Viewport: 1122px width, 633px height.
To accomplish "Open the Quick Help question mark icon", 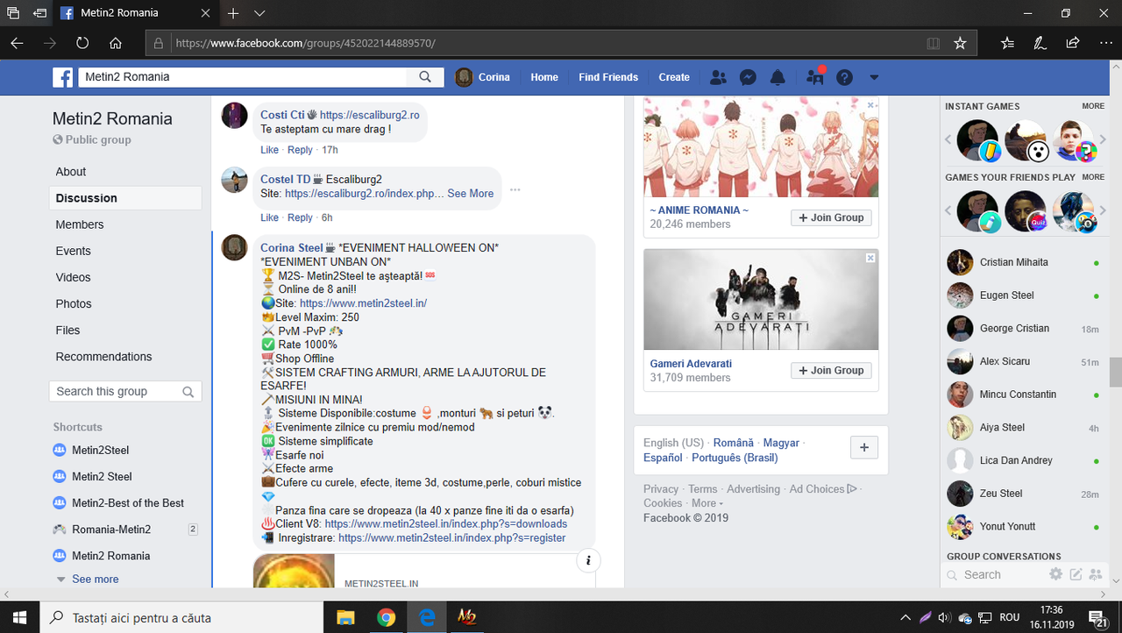I will (844, 77).
